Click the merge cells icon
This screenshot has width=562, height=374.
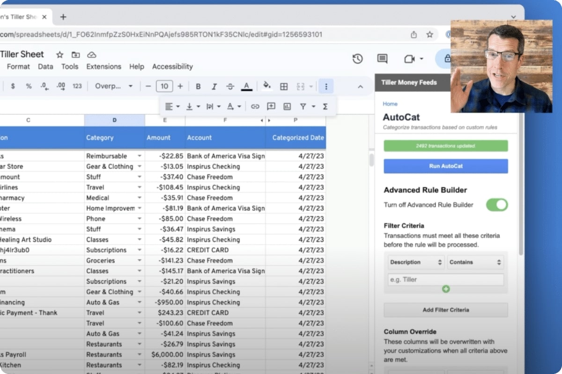301,86
